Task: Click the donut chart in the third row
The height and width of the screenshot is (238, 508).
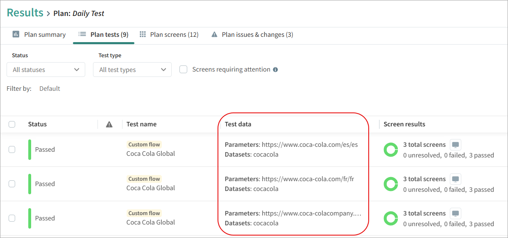Action: point(391,218)
